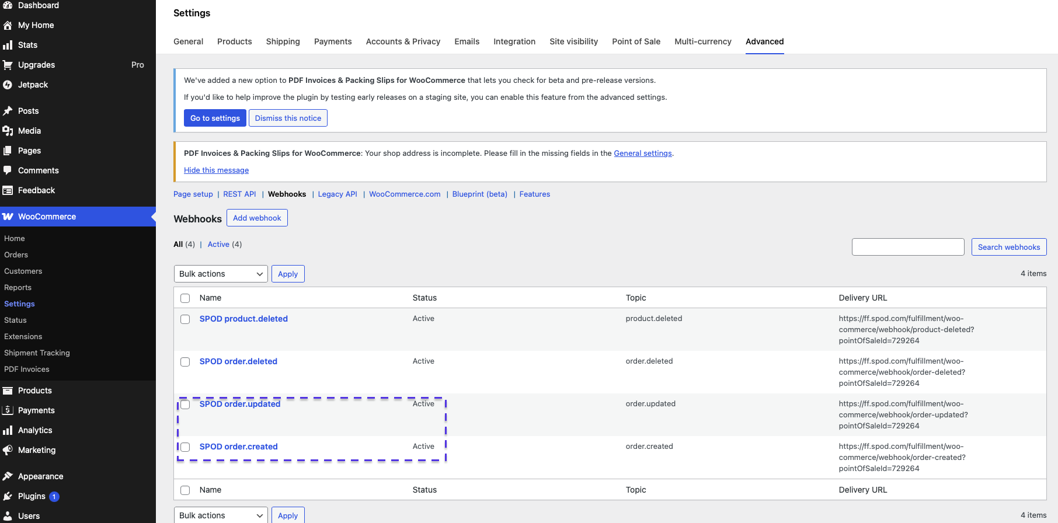Open the bottom Bulk actions dropdown

tap(221, 515)
